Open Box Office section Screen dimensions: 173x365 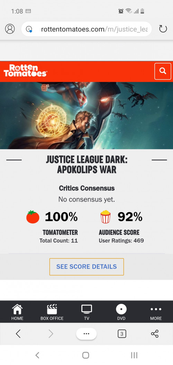tap(52, 312)
